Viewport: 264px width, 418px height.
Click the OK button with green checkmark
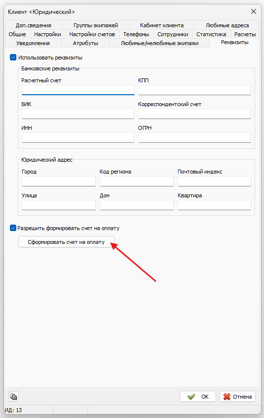pyautogui.click(x=198, y=397)
